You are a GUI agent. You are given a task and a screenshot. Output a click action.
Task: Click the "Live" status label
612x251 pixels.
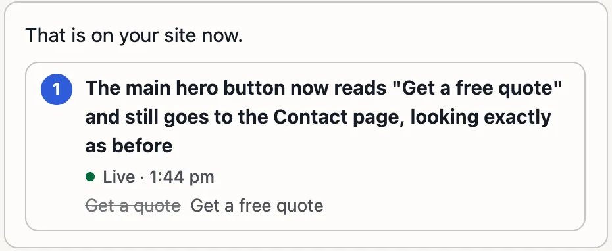119,177
